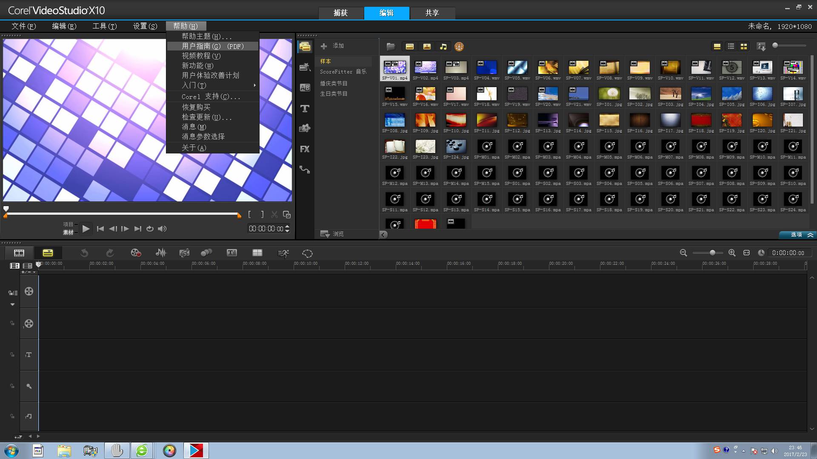Open the preview volume control
Viewport: 817px width, 459px height.
click(162, 229)
